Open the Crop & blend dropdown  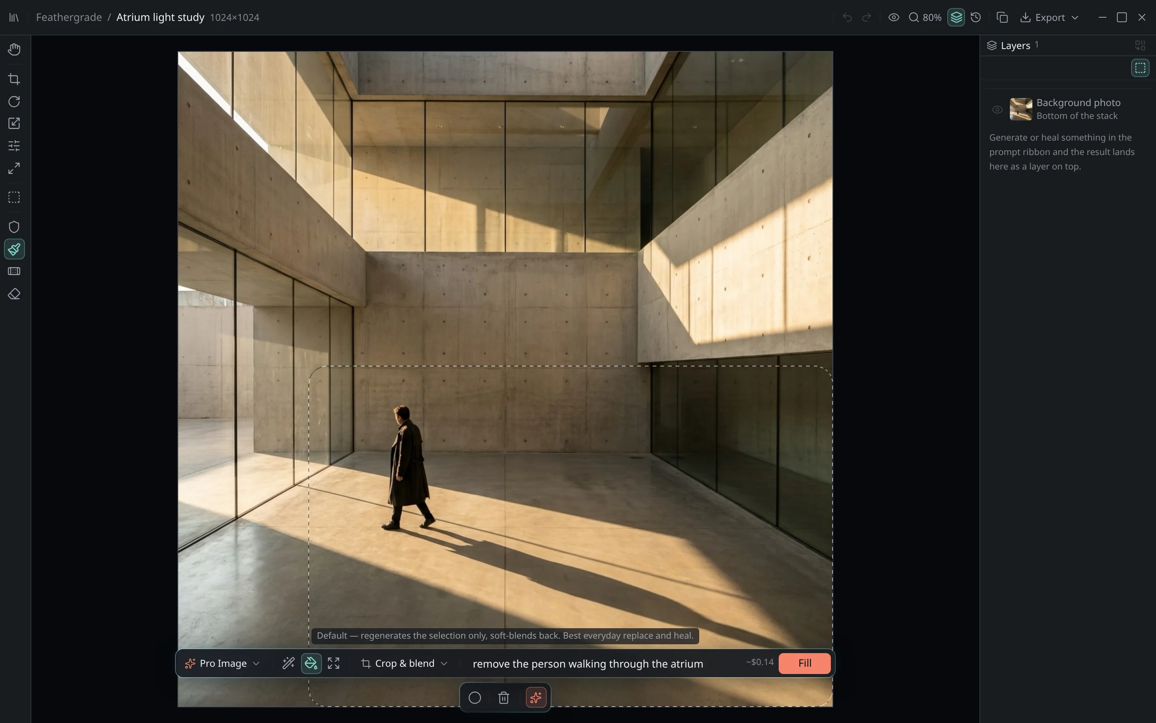404,664
